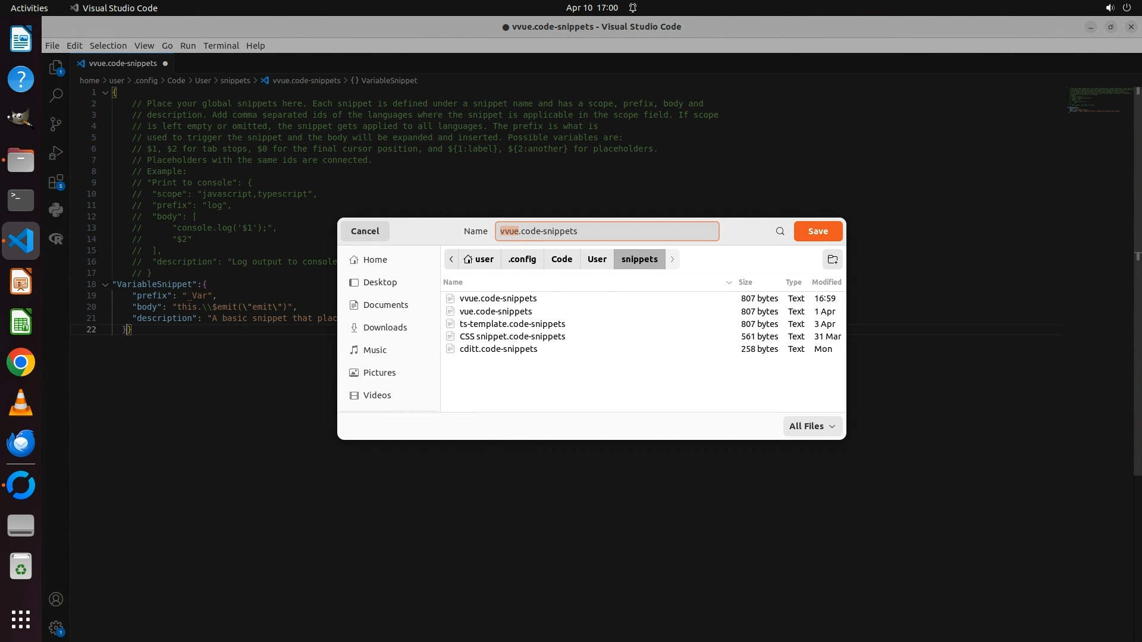The width and height of the screenshot is (1142, 642).
Task: Click the Cancel button in dialog
Action: (x=365, y=231)
